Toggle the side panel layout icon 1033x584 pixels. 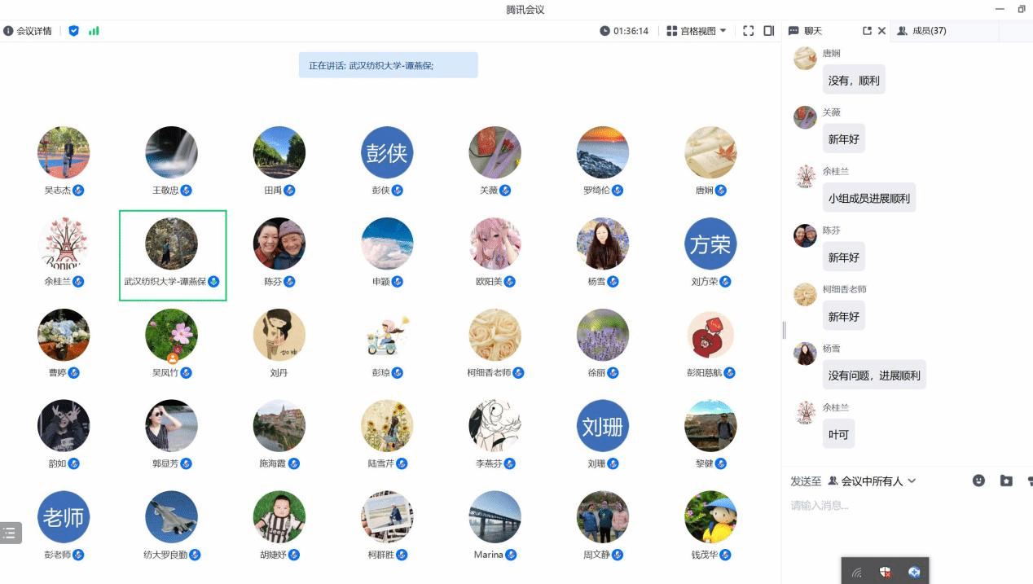tap(768, 31)
